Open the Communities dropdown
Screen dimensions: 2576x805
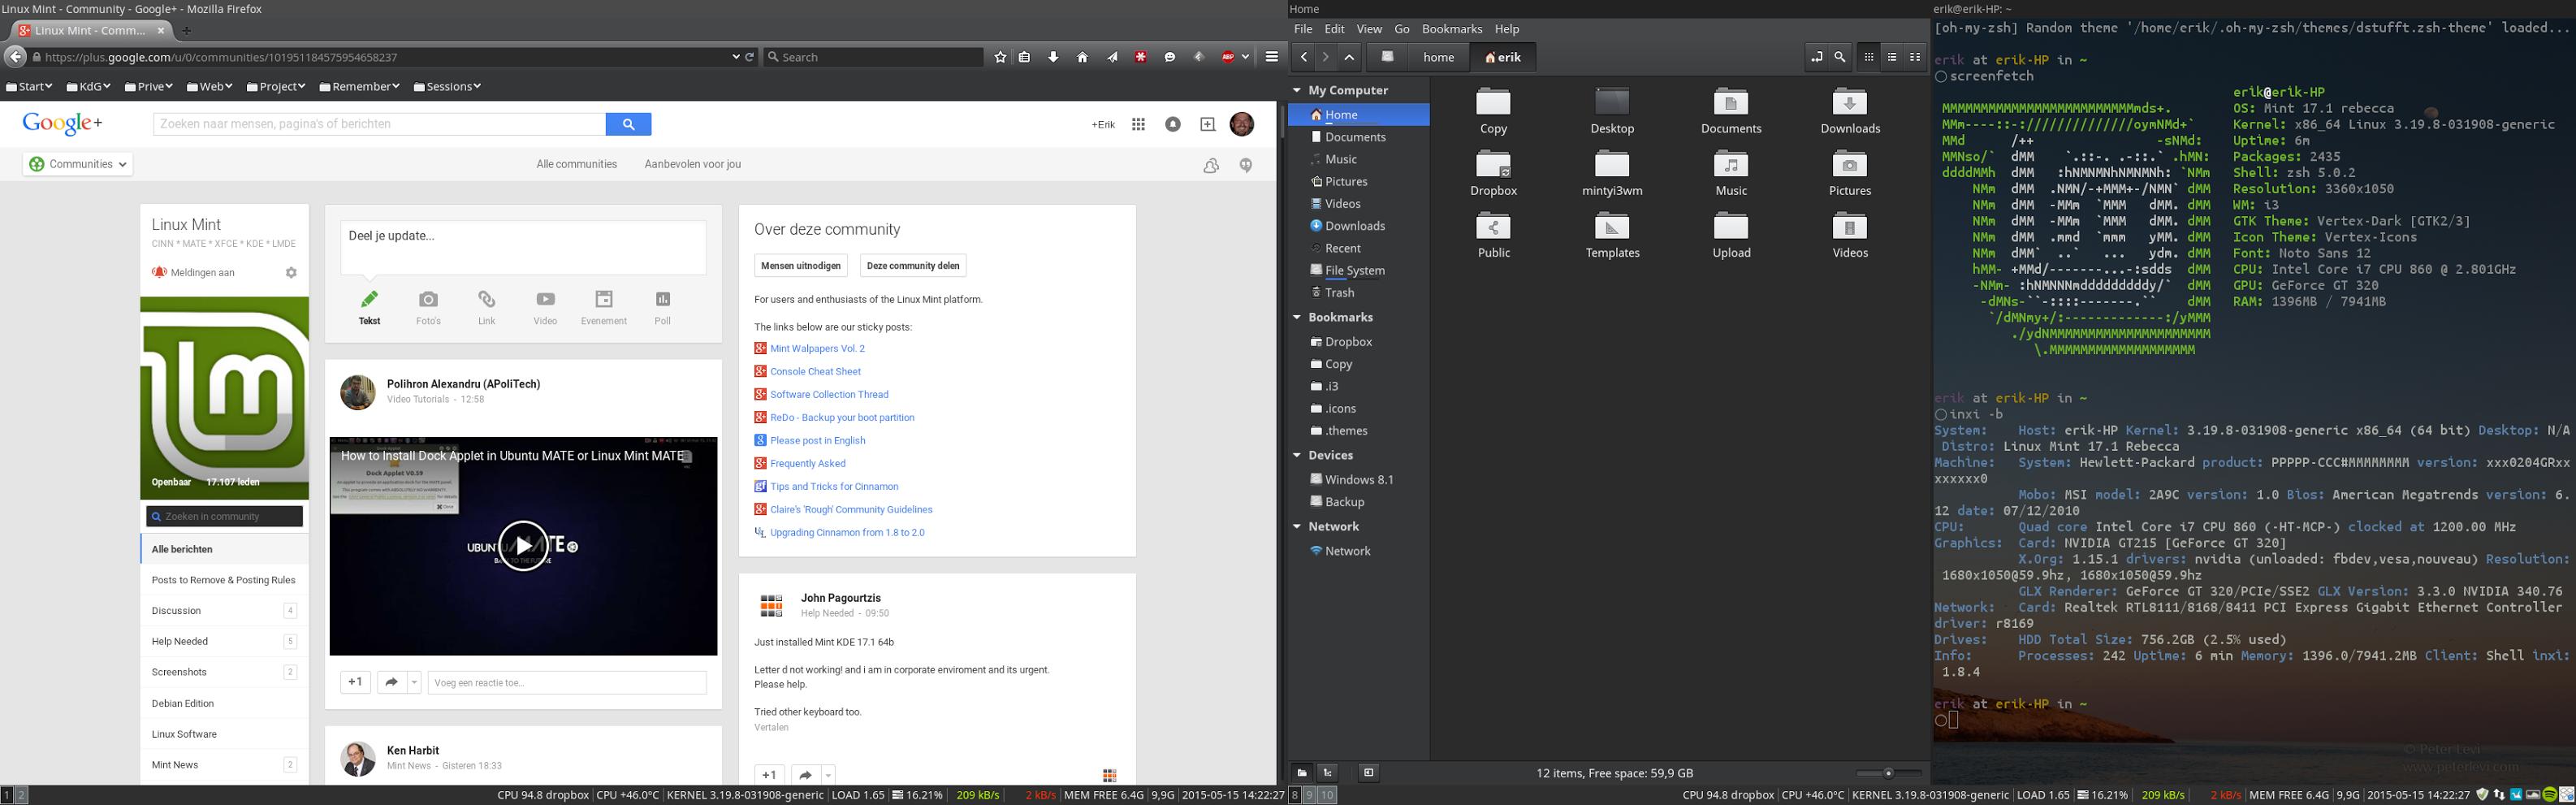78,164
